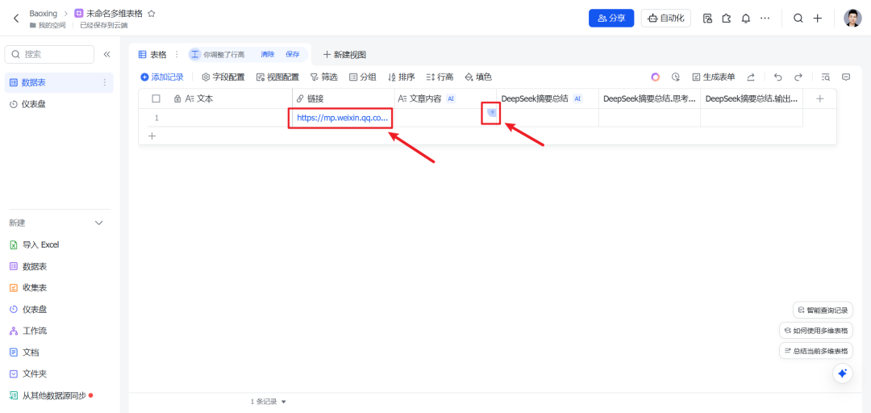Open the https://mp.weixin.qq.co... link

[x=342, y=118]
